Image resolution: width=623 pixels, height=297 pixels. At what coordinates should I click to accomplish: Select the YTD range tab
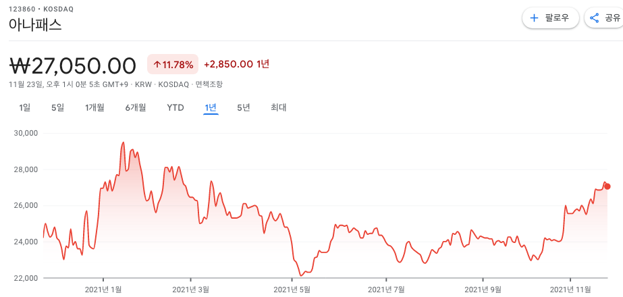tap(175, 107)
